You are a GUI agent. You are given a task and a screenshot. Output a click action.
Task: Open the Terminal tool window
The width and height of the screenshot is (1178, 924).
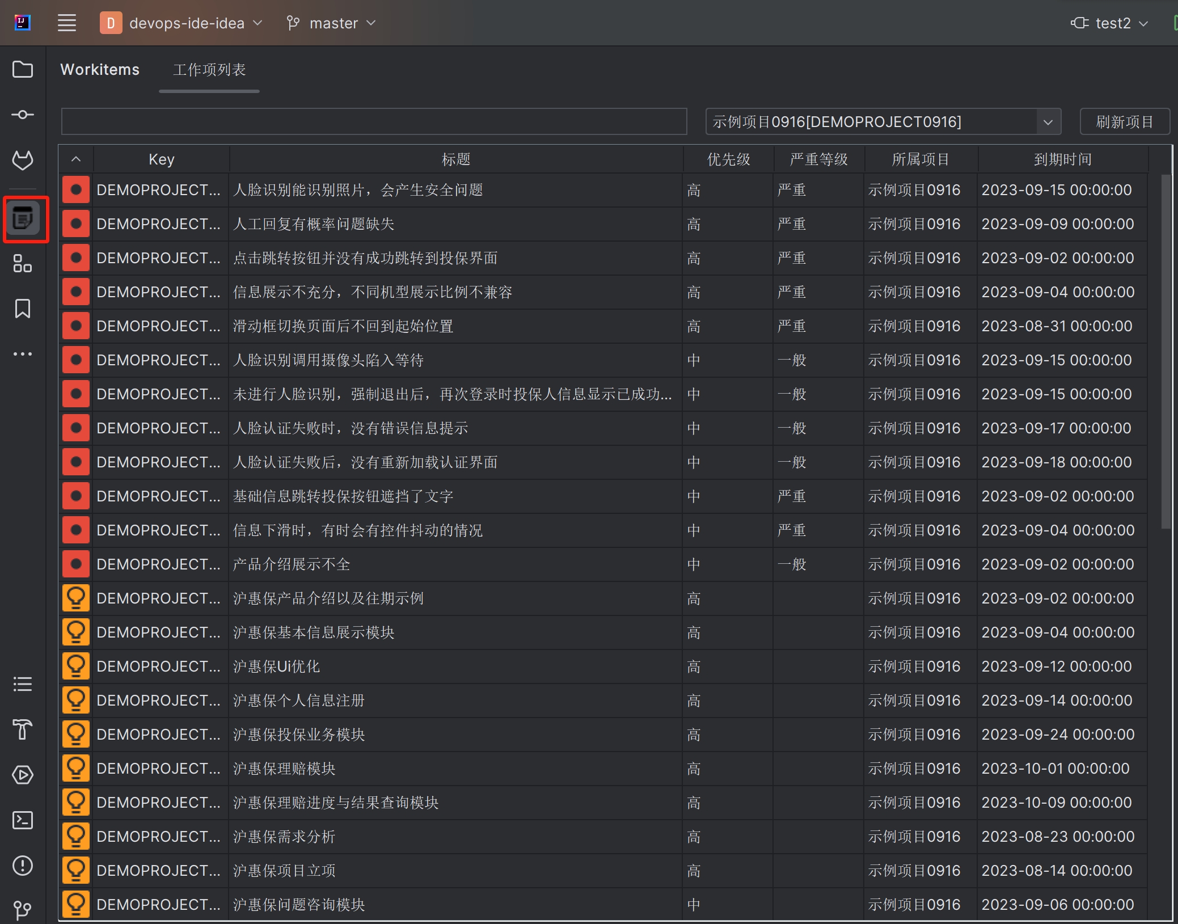[x=23, y=820]
